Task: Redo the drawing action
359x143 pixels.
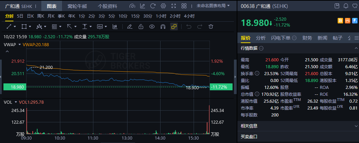Action: (x=200, y=27)
